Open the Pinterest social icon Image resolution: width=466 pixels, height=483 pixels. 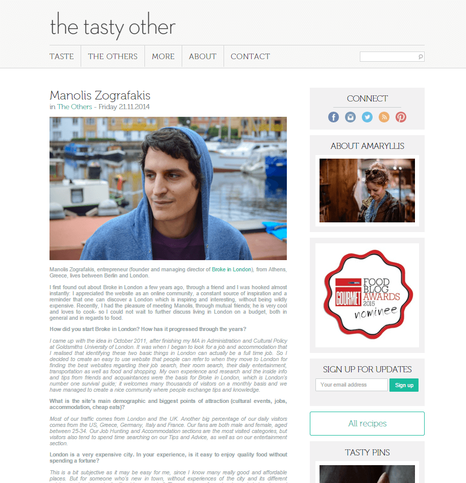pyautogui.click(x=401, y=117)
